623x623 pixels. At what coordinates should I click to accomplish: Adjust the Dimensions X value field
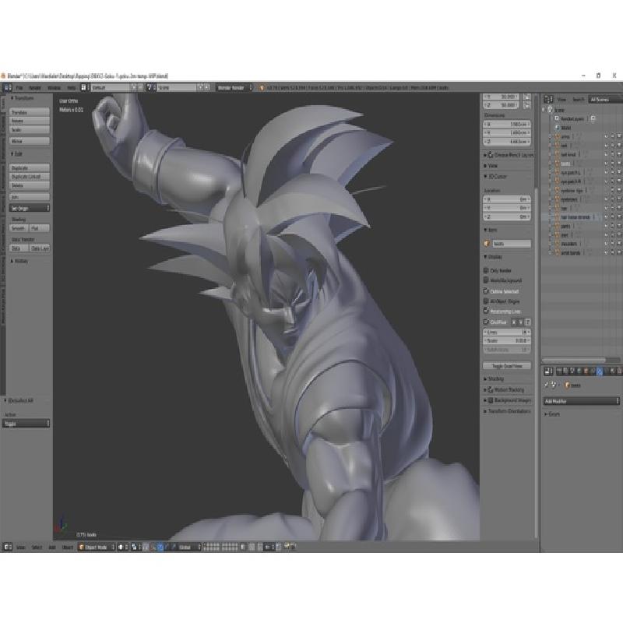[507, 125]
